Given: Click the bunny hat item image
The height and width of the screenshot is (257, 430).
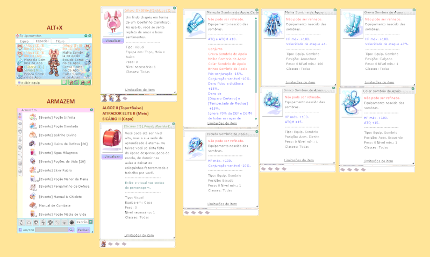Looking at the screenshot, I should coord(113,22).
